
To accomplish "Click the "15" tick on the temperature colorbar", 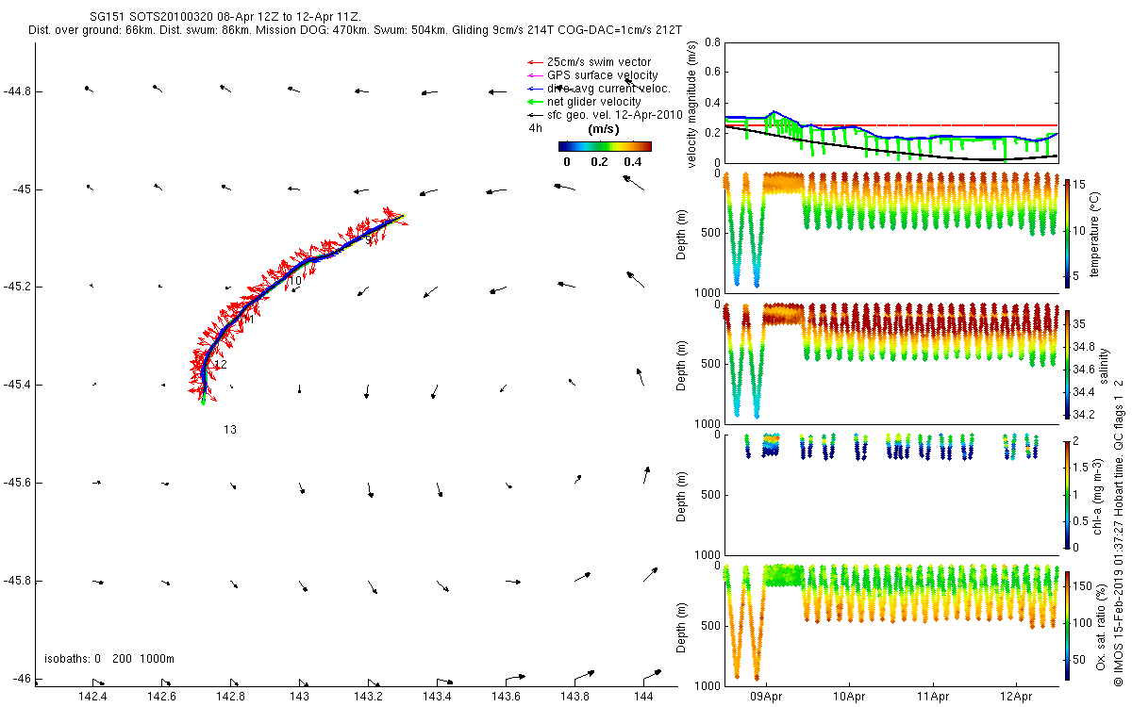I will click(1080, 186).
